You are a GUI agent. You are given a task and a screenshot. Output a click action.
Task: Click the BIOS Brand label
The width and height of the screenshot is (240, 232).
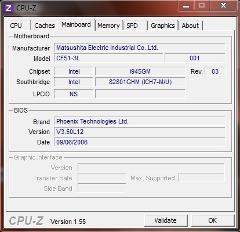(41, 122)
